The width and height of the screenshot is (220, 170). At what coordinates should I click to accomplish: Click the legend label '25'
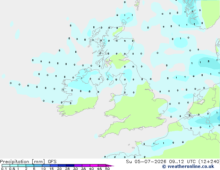(x=67, y=169)
